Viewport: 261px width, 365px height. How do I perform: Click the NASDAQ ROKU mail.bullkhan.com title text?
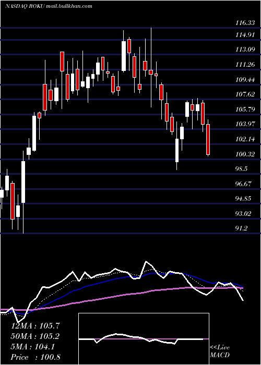pos(49,6)
